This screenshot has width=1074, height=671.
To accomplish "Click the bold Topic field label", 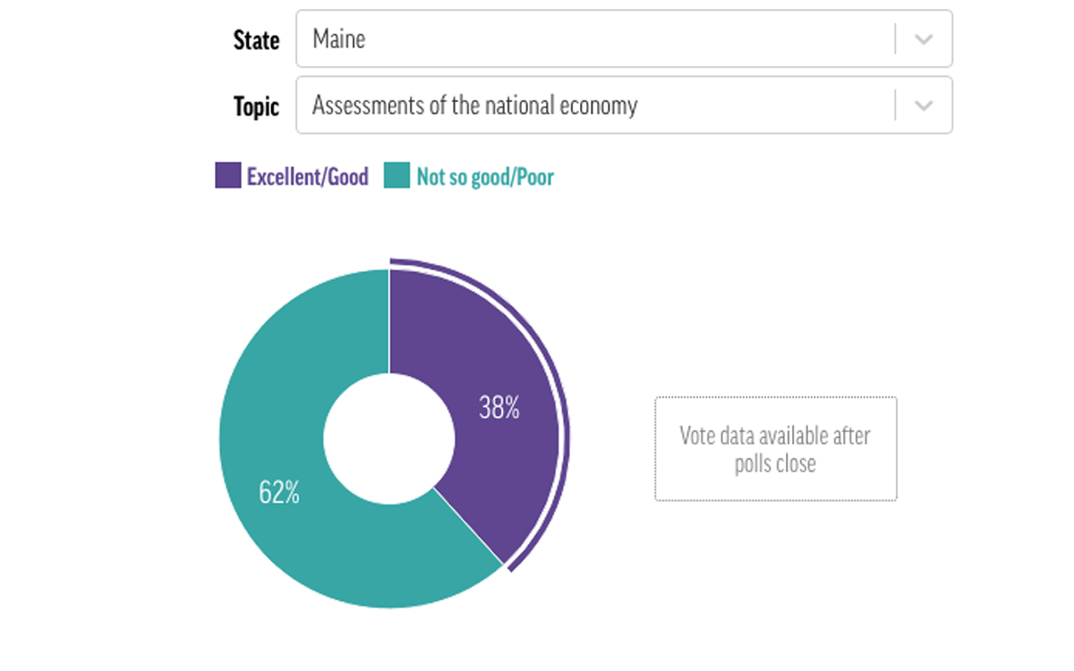I will pyautogui.click(x=256, y=106).
